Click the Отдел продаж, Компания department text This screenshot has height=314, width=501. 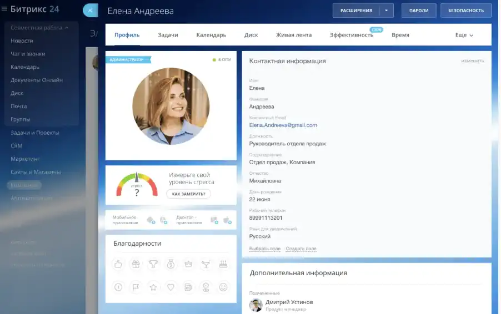(282, 162)
